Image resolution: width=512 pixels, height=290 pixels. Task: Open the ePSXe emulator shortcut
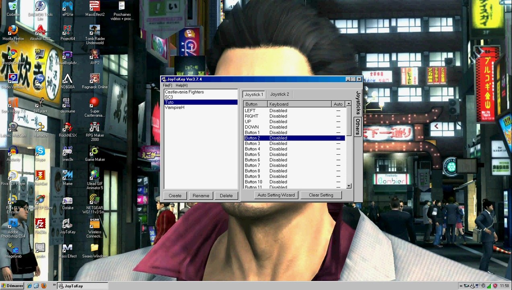tap(68, 8)
